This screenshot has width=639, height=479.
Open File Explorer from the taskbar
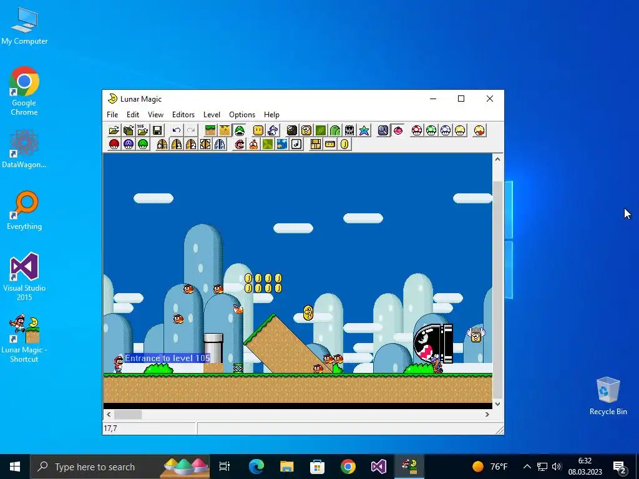click(x=287, y=467)
